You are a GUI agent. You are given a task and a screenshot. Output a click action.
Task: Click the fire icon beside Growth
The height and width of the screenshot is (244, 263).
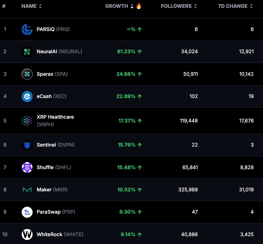(x=139, y=6)
